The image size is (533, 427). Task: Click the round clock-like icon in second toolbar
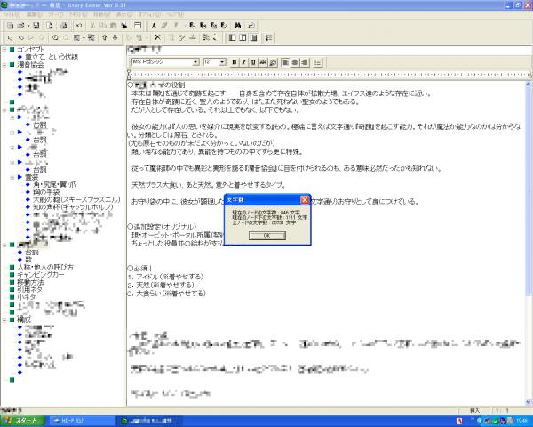[x=55, y=37]
